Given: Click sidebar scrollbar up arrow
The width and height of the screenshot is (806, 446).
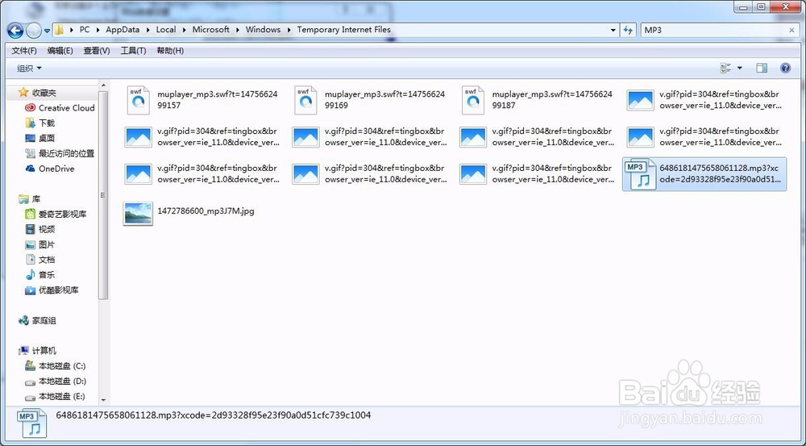Looking at the screenshot, I should pos(103,85).
